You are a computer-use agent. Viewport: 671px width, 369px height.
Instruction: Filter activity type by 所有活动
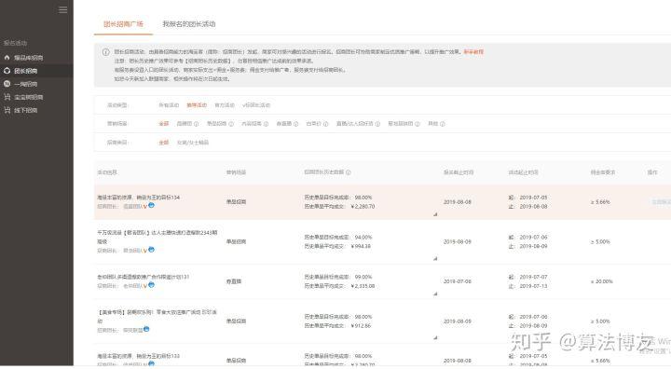coord(169,105)
